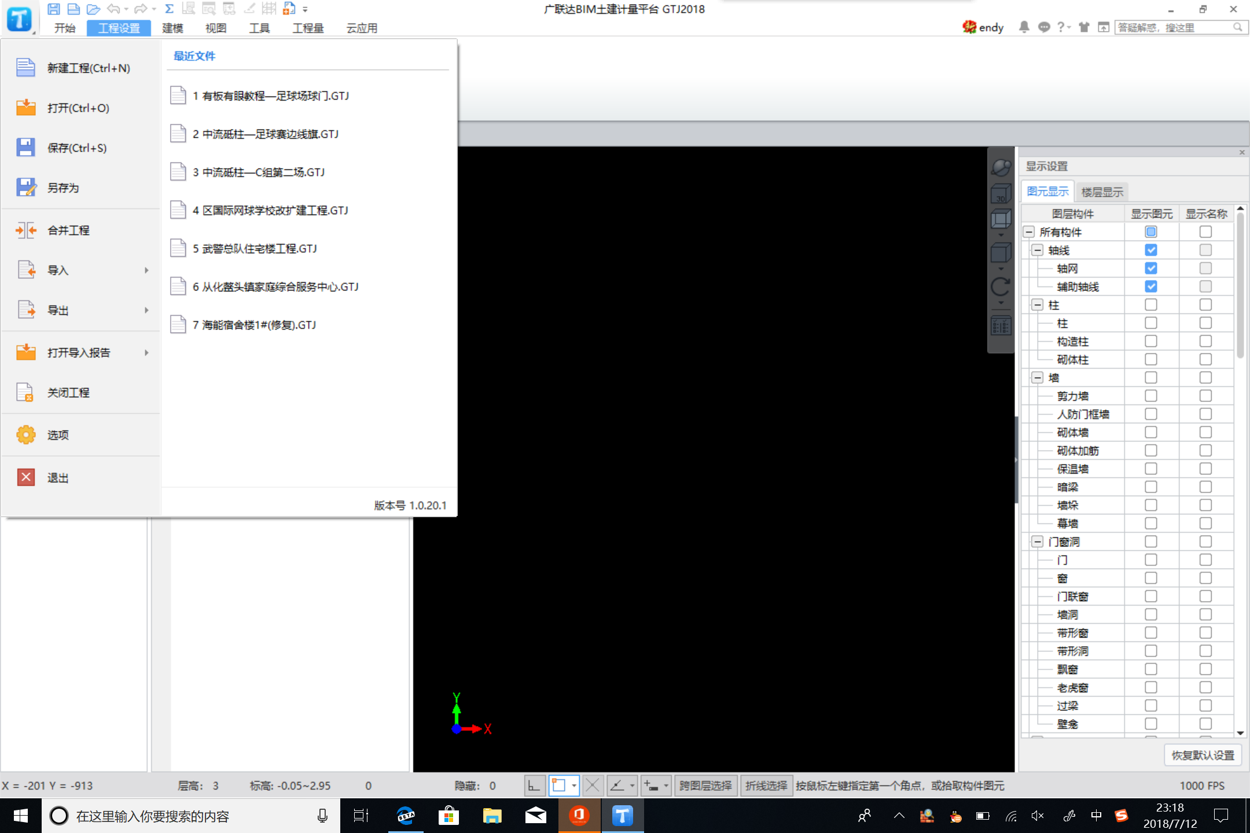1250x833 pixels.
Task: Open the notifications bell icon
Action: (x=1024, y=27)
